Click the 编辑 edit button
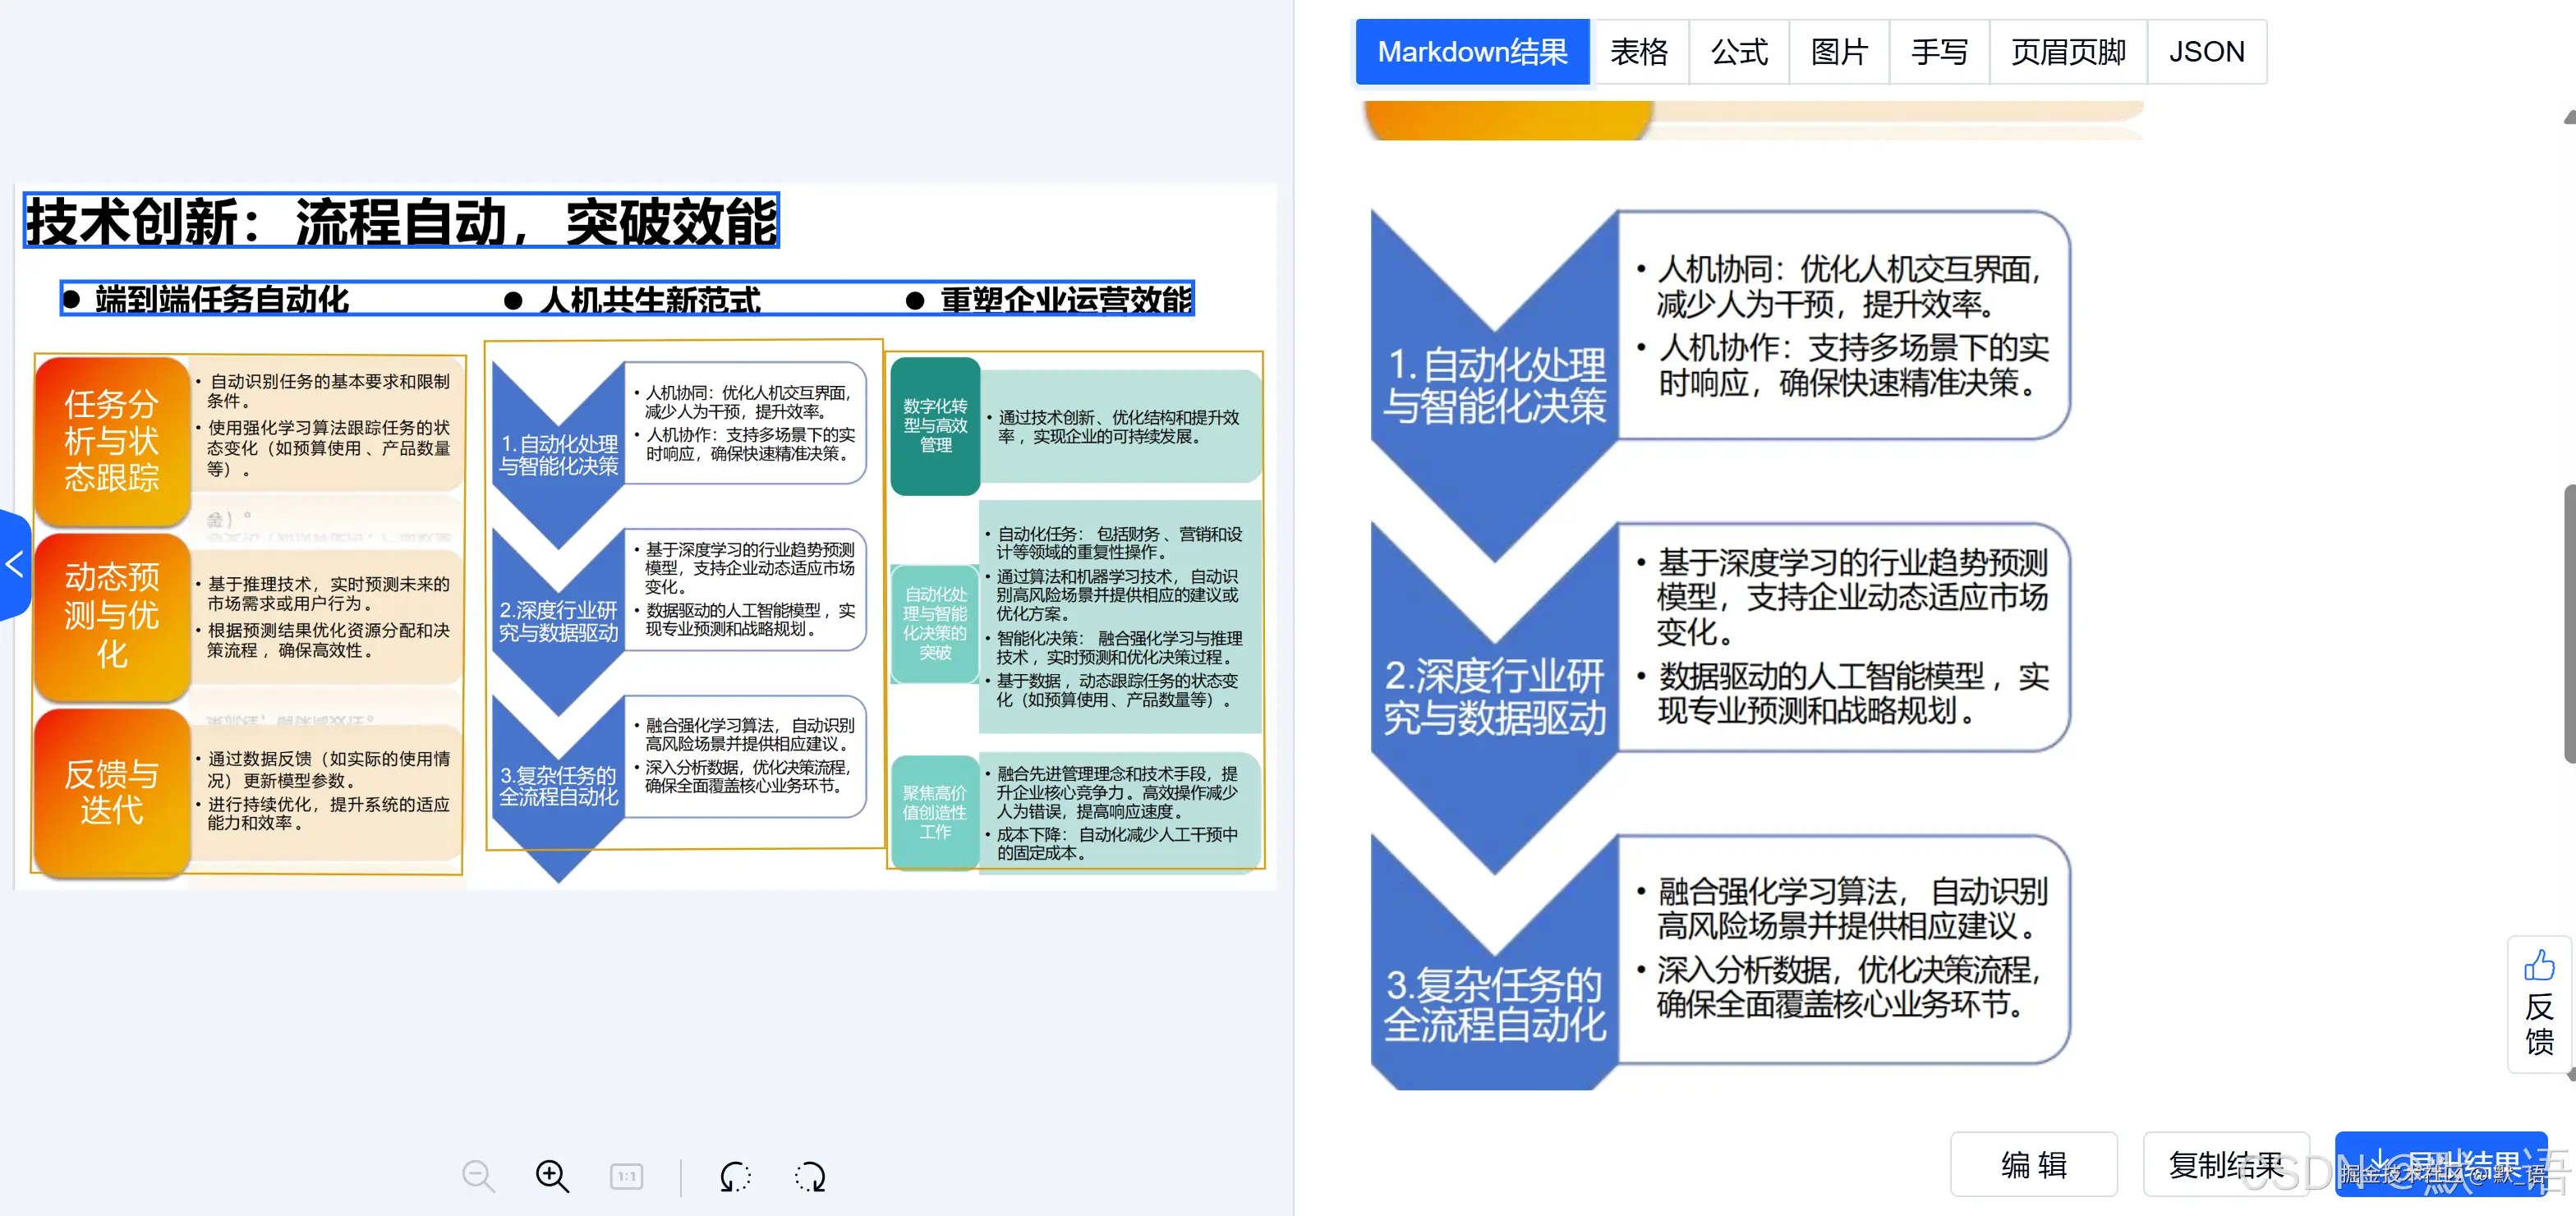The image size is (2576, 1216). (2034, 1164)
